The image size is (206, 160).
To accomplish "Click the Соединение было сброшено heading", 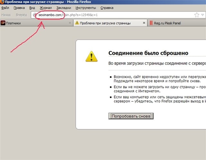I will click(148, 53).
